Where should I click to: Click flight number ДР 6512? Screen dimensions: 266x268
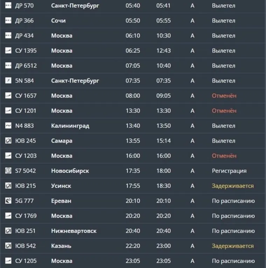coord(26,66)
